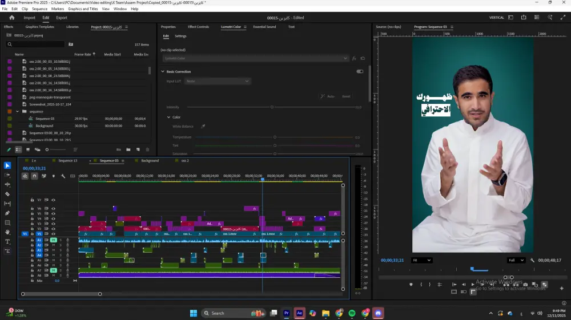Toggle Snap in Timeline magnet button
The image size is (571, 320).
coord(34,176)
